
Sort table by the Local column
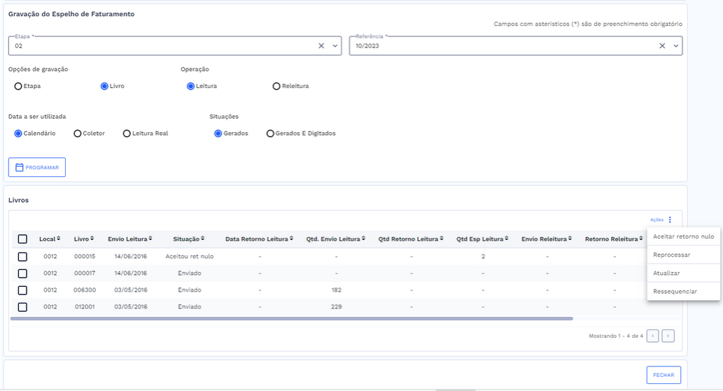point(59,239)
